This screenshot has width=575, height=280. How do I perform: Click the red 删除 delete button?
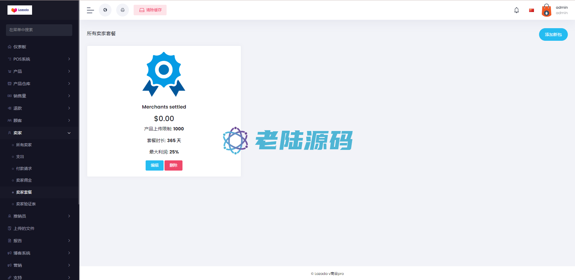[x=173, y=165]
